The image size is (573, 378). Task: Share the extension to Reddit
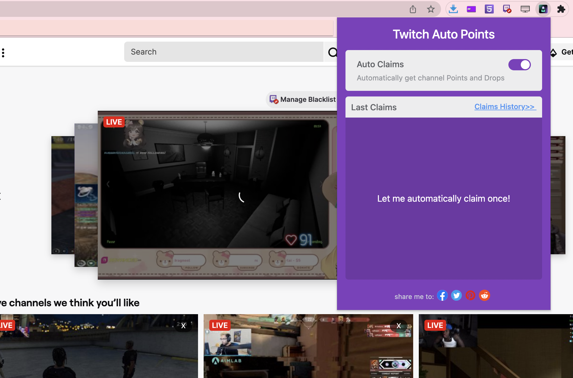(485, 295)
